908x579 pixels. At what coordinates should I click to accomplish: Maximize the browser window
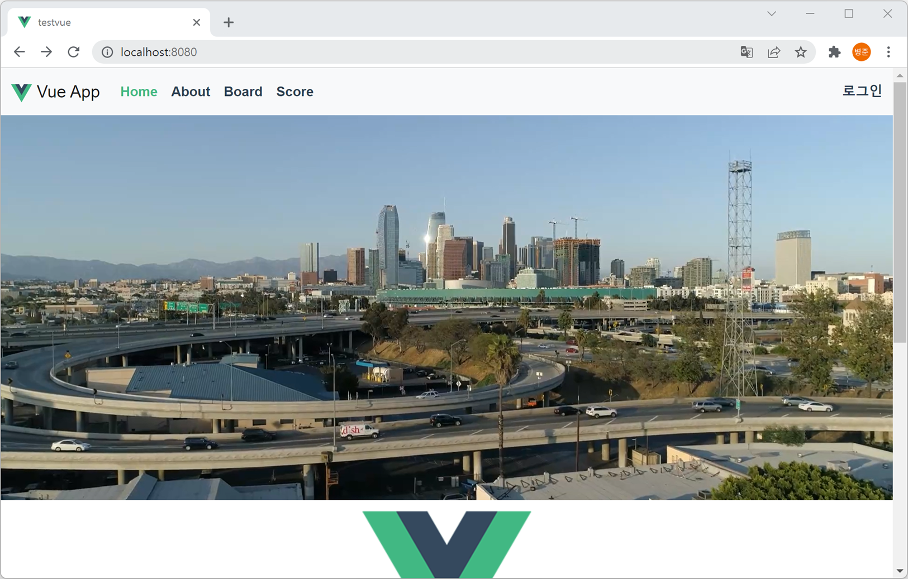(x=849, y=13)
